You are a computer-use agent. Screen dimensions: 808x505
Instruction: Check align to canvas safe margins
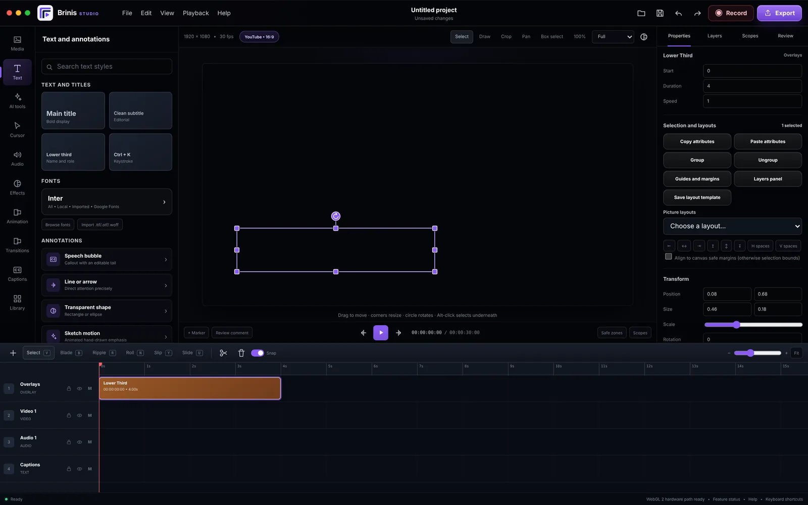[x=669, y=257]
